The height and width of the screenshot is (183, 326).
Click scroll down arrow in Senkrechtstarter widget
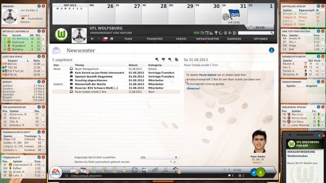[x=322, y=74]
